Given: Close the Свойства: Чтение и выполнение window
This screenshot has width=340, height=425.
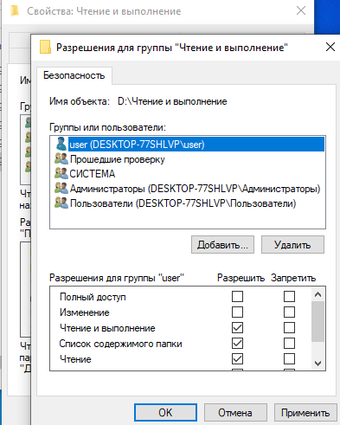Looking at the screenshot, I should pyautogui.click(x=301, y=10).
